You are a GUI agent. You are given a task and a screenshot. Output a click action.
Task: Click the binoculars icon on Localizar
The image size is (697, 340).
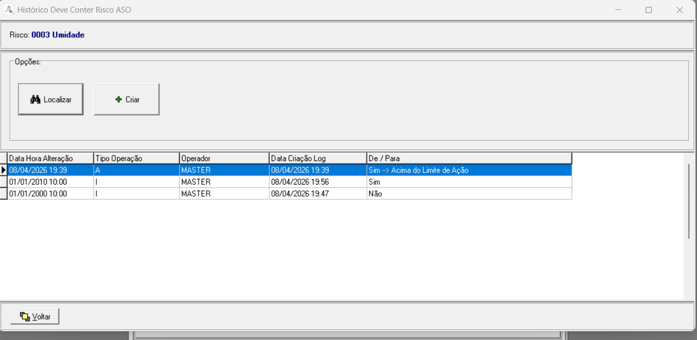click(x=35, y=99)
